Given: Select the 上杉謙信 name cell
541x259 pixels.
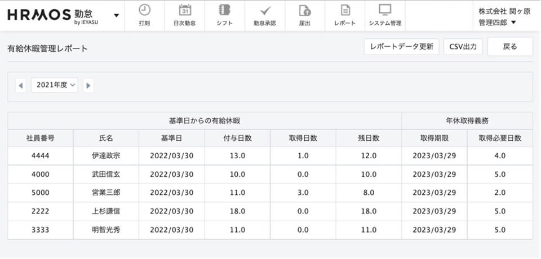Looking at the screenshot, I should (x=106, y=211).
